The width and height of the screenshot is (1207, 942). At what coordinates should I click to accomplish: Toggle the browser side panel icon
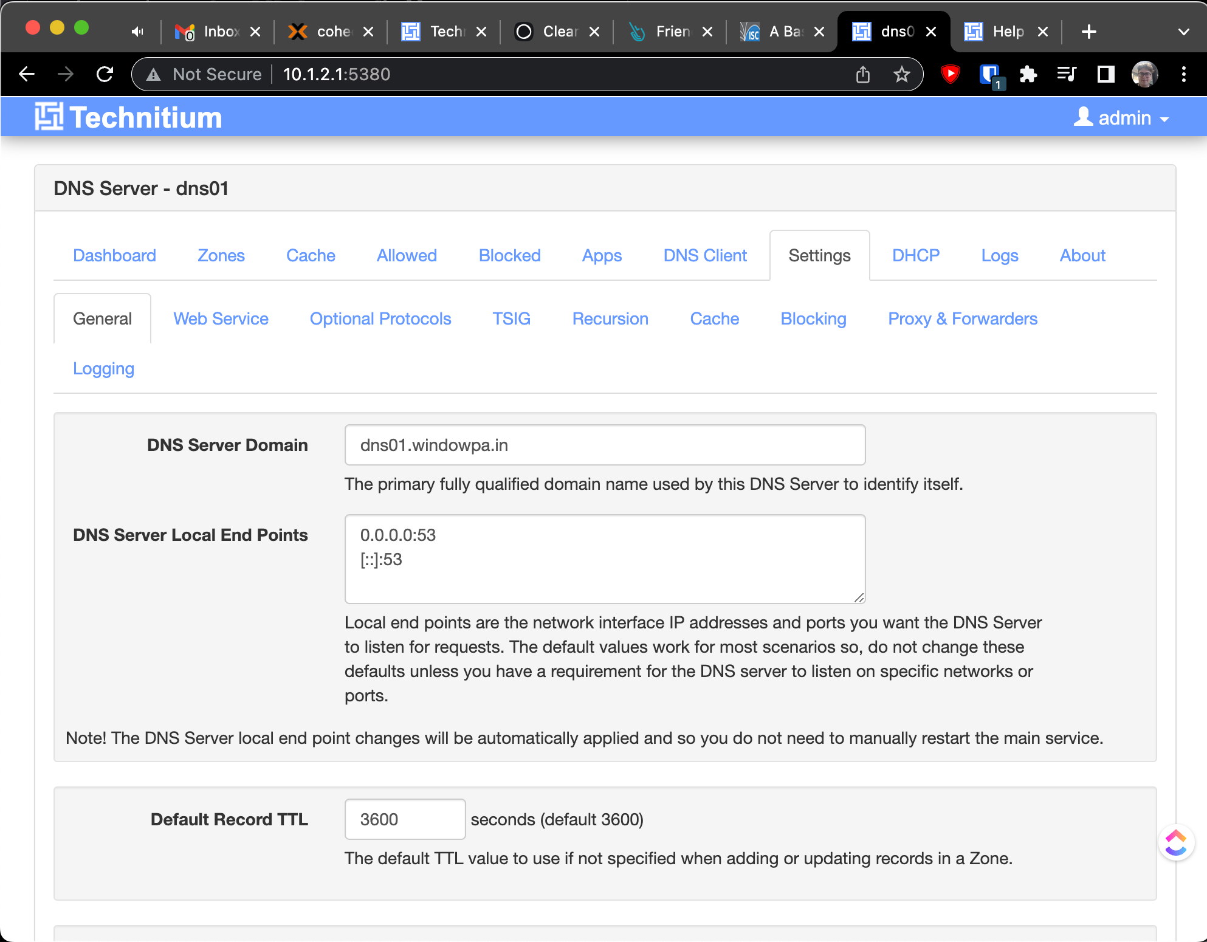click(x=1106, y=74)
